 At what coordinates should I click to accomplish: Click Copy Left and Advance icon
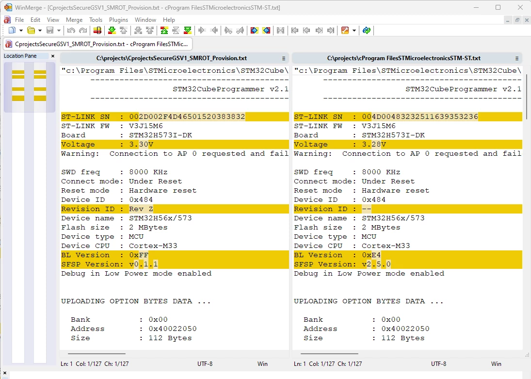click(x=240, y=31)
